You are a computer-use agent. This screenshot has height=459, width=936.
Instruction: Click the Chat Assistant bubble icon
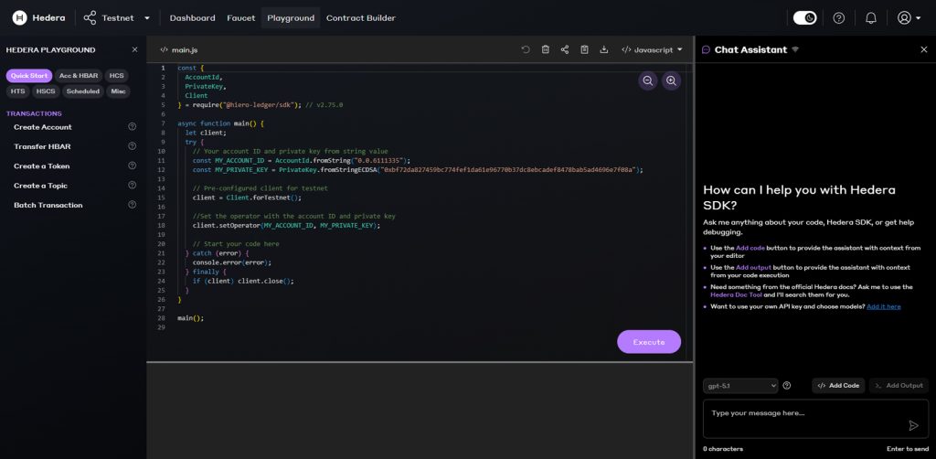pos(707,49)
